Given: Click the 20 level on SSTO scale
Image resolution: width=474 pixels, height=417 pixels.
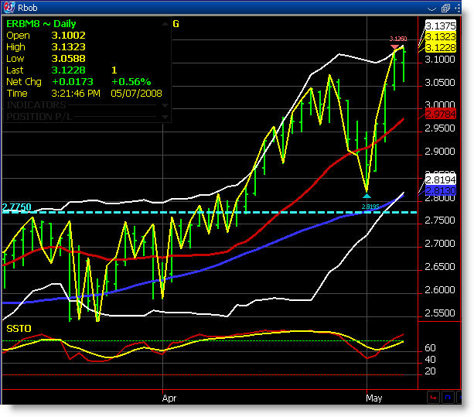Looking at the screenshot, I should (x=430, y=371).
